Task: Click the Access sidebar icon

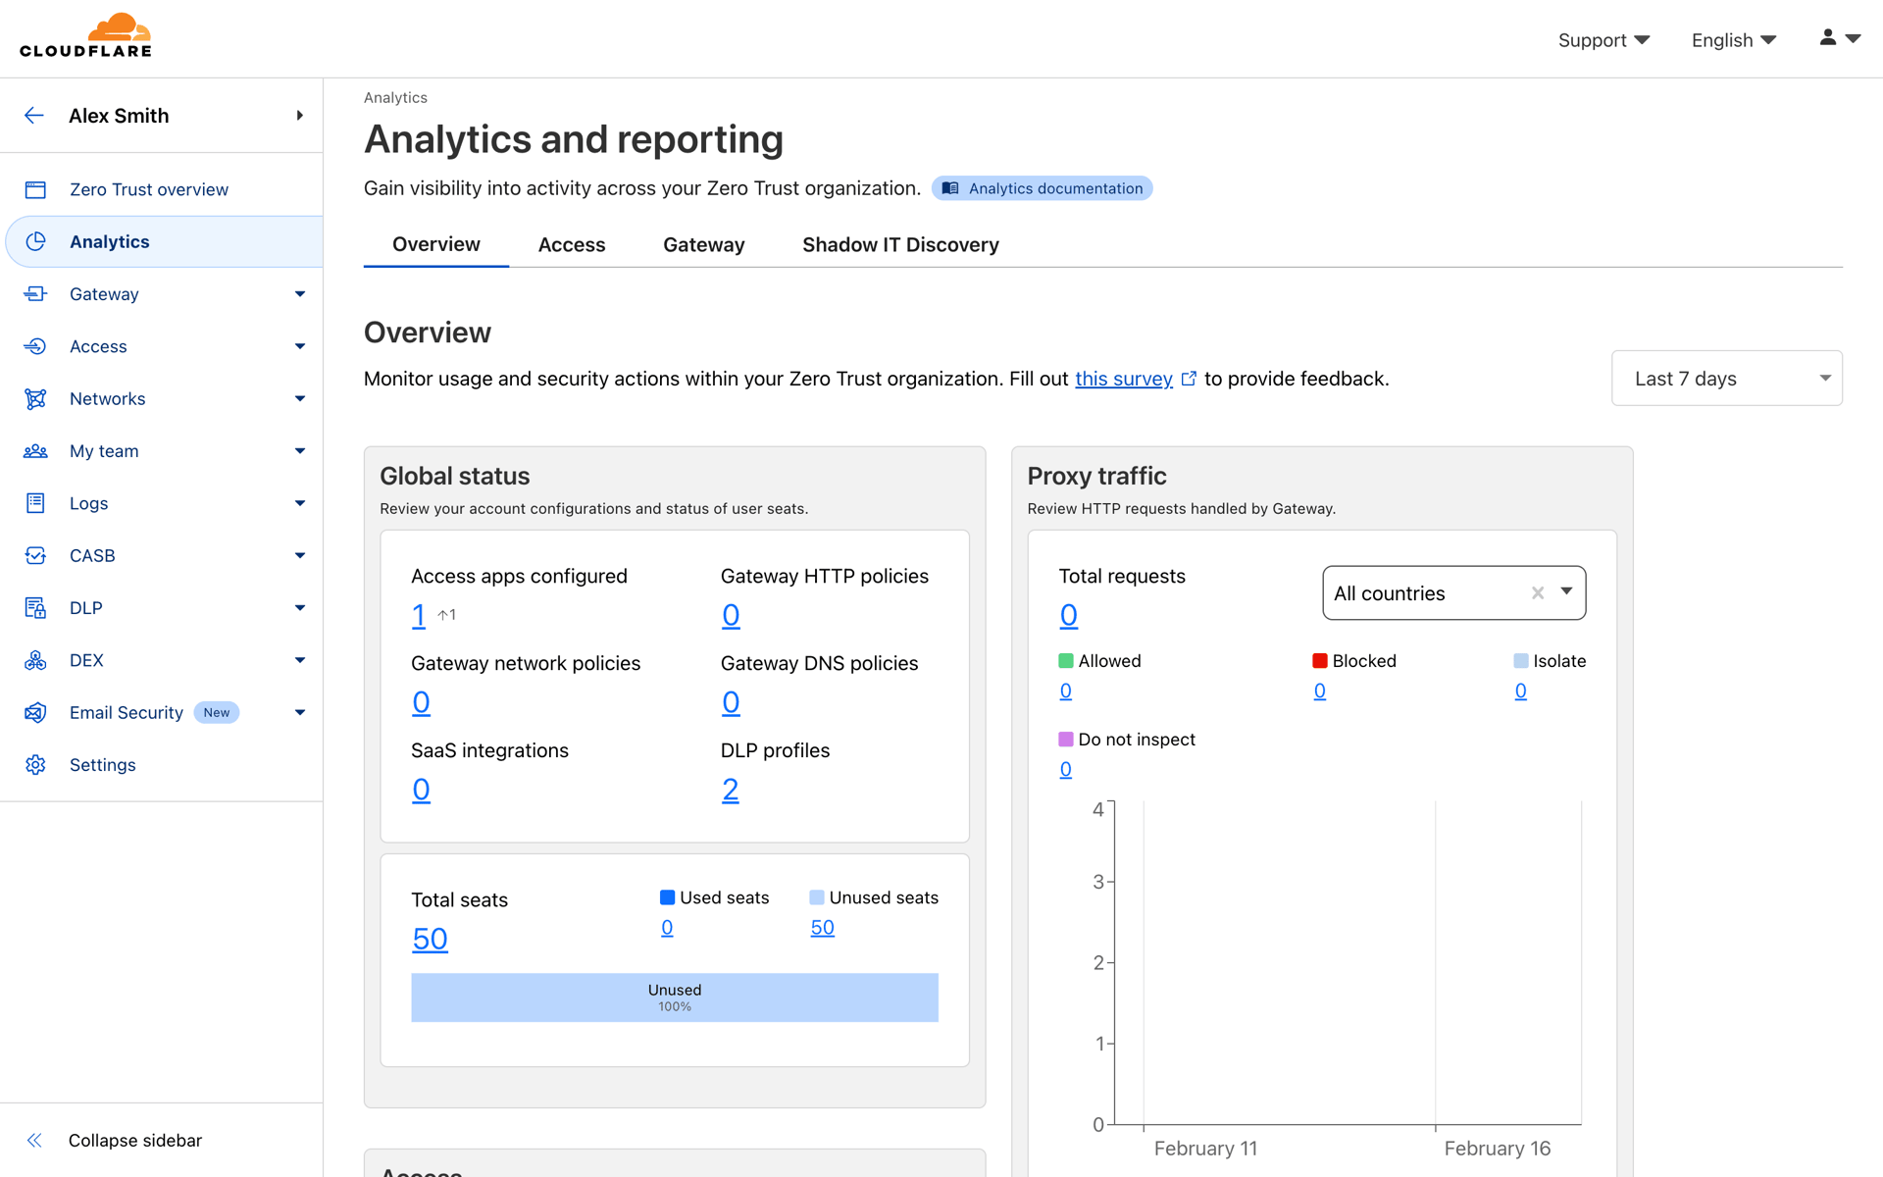Action: click(35, 346)
